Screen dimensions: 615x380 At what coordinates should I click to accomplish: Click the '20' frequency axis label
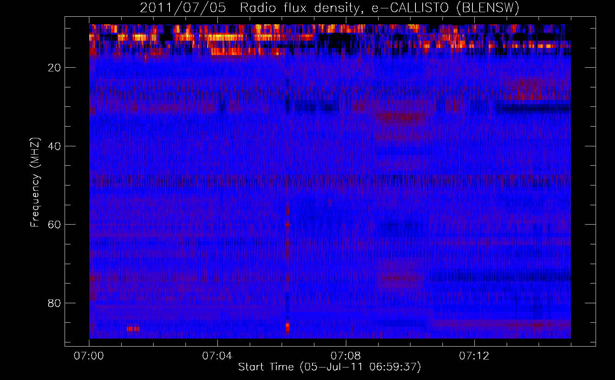(x=55, y=68)
